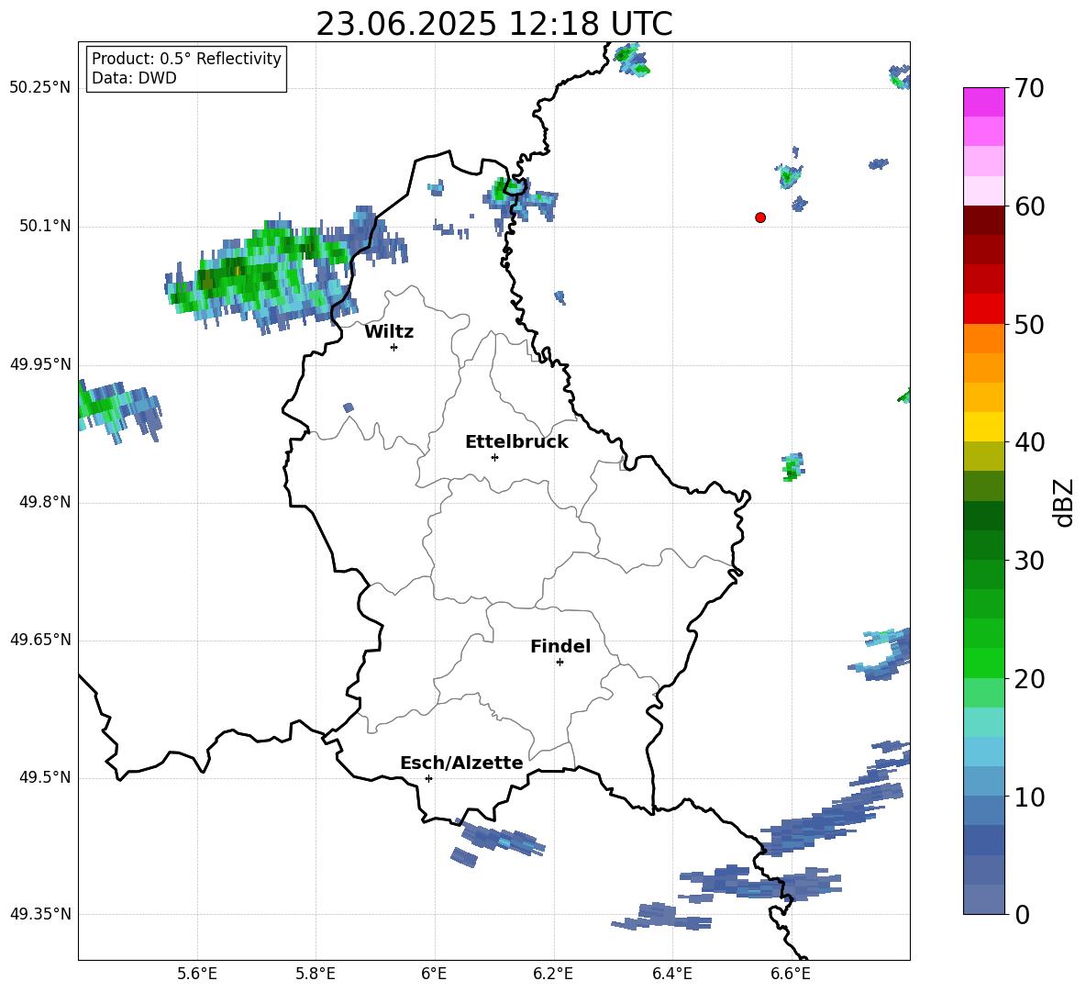Click the 60 label on the colorbar
1086x992 pixels.
click(x=1029, y=206)
